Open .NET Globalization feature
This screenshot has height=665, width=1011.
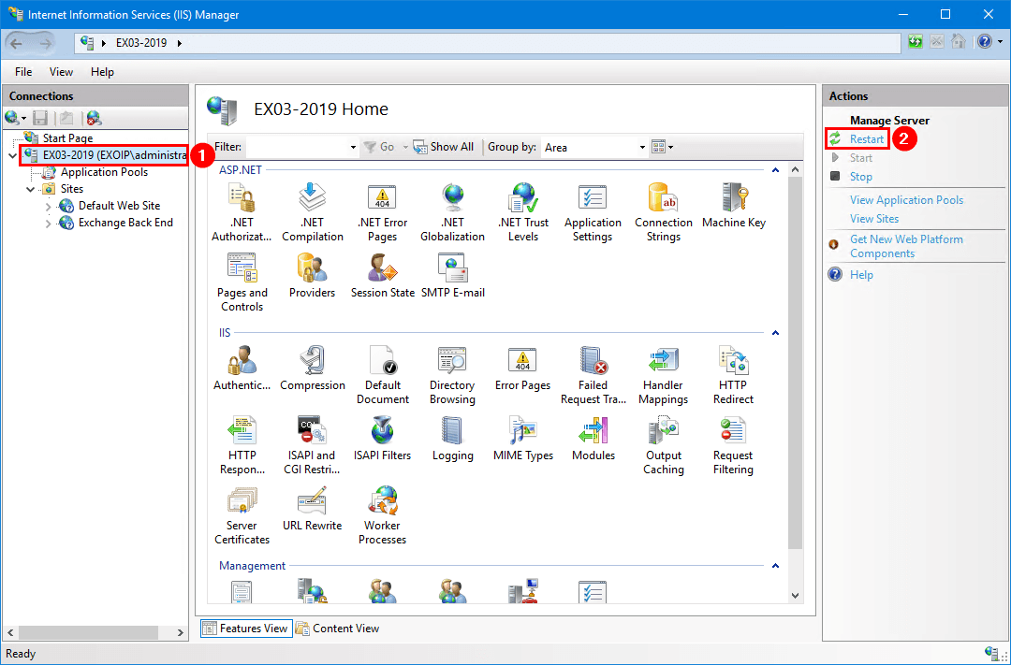(453, 211)
